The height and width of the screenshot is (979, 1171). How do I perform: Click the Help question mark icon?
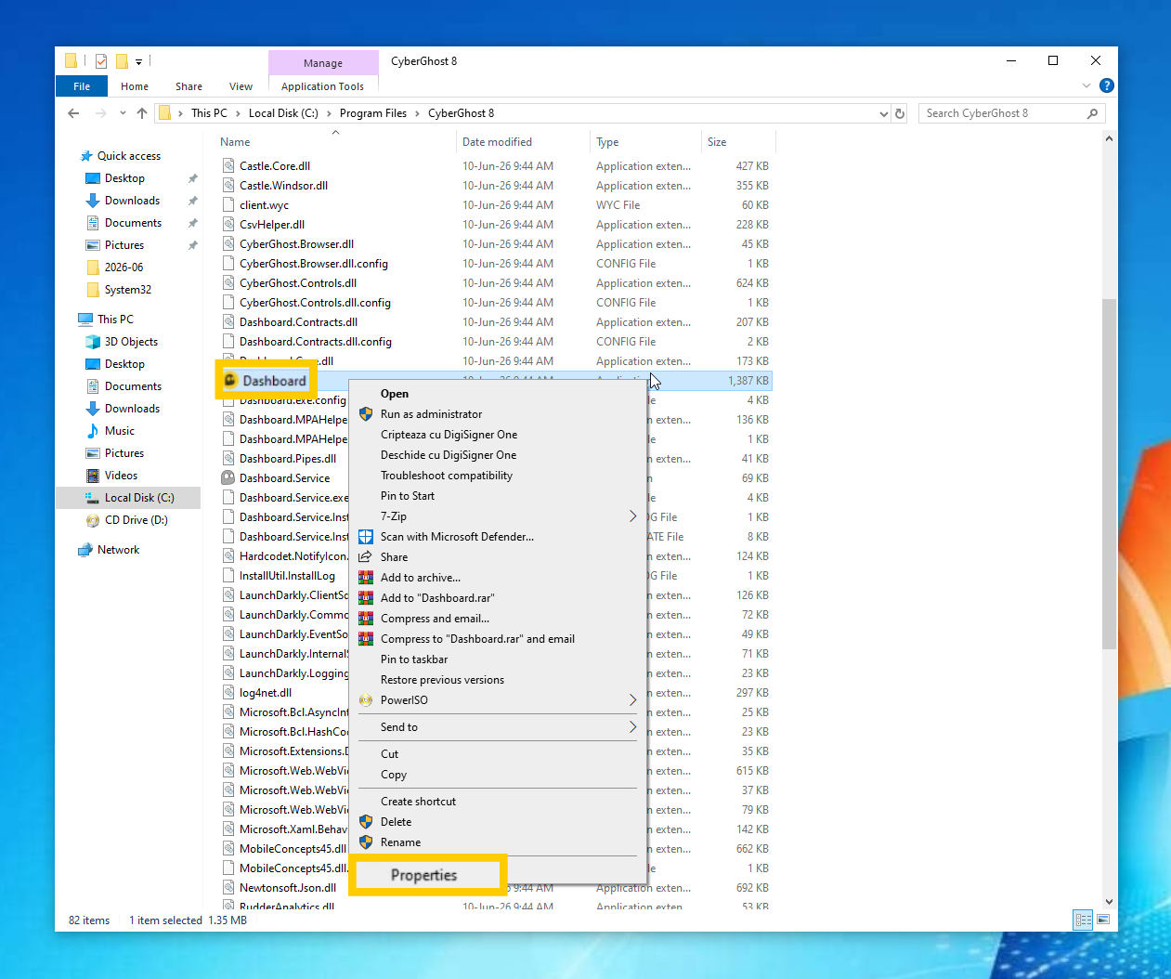tap(1106, 85)
